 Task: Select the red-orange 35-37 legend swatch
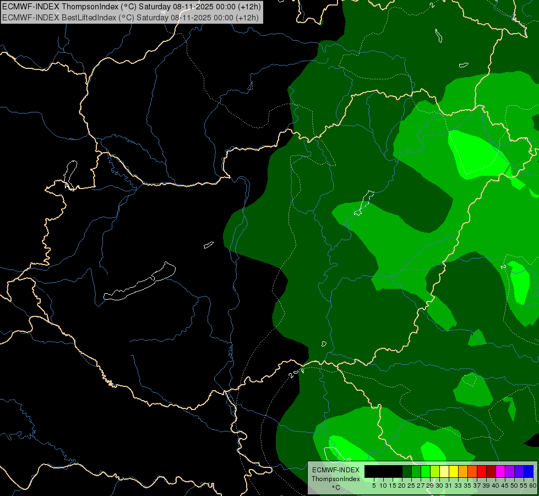click(472, 471)
